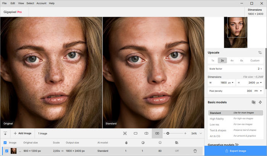The image size is (267, 156).
Task: Click the compare models icon beside Basic models
Action: (x=253, y=102)
